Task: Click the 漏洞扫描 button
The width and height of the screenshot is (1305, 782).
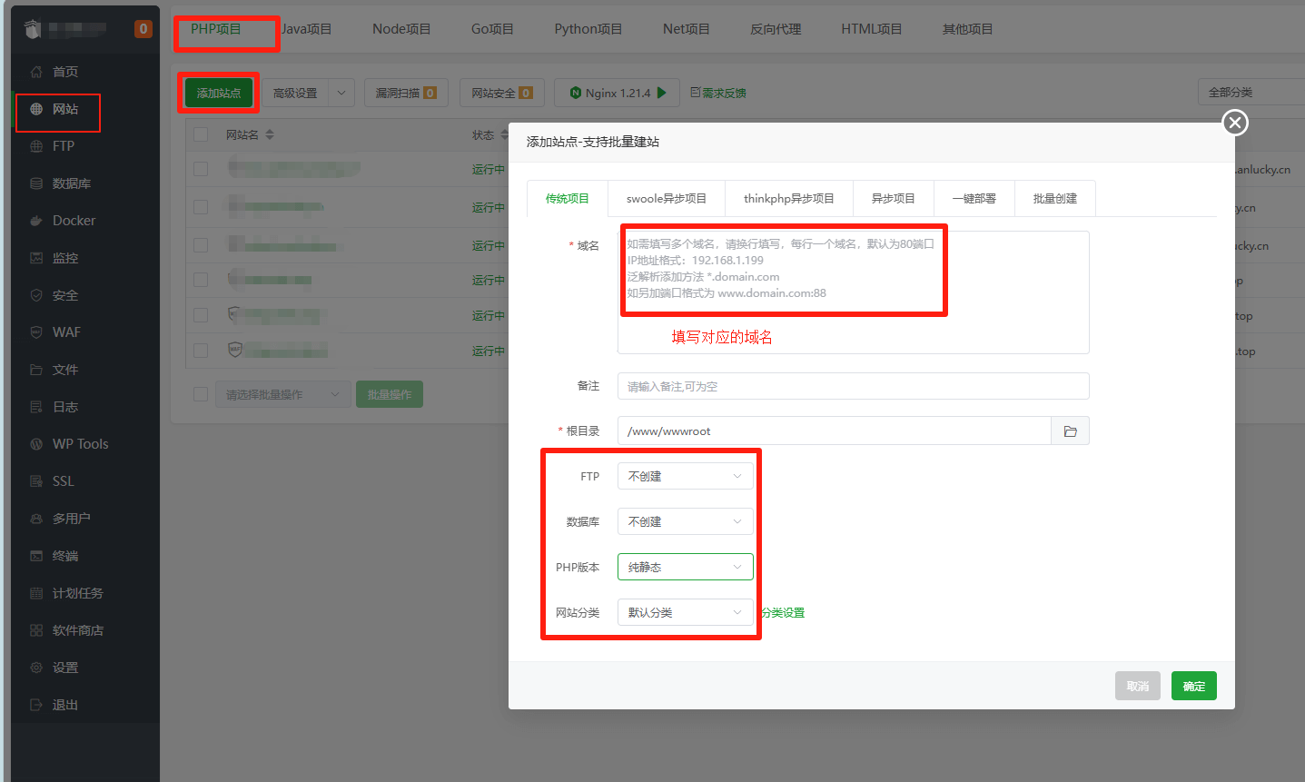Action: coord(406,93)
